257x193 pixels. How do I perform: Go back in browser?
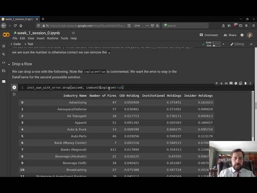pos(4,26)
